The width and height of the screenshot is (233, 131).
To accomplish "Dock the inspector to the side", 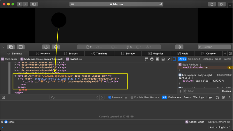I will tap(21, 47).
